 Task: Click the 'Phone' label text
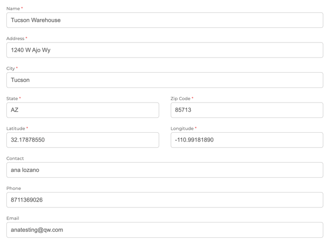tap(14, 188)
